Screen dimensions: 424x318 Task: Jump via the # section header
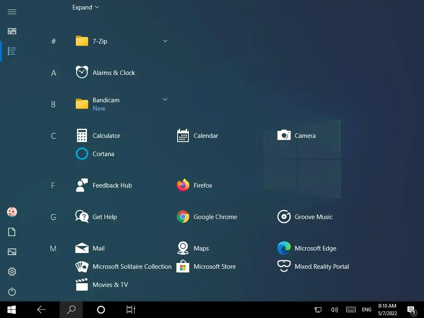(x=53, y=41)
